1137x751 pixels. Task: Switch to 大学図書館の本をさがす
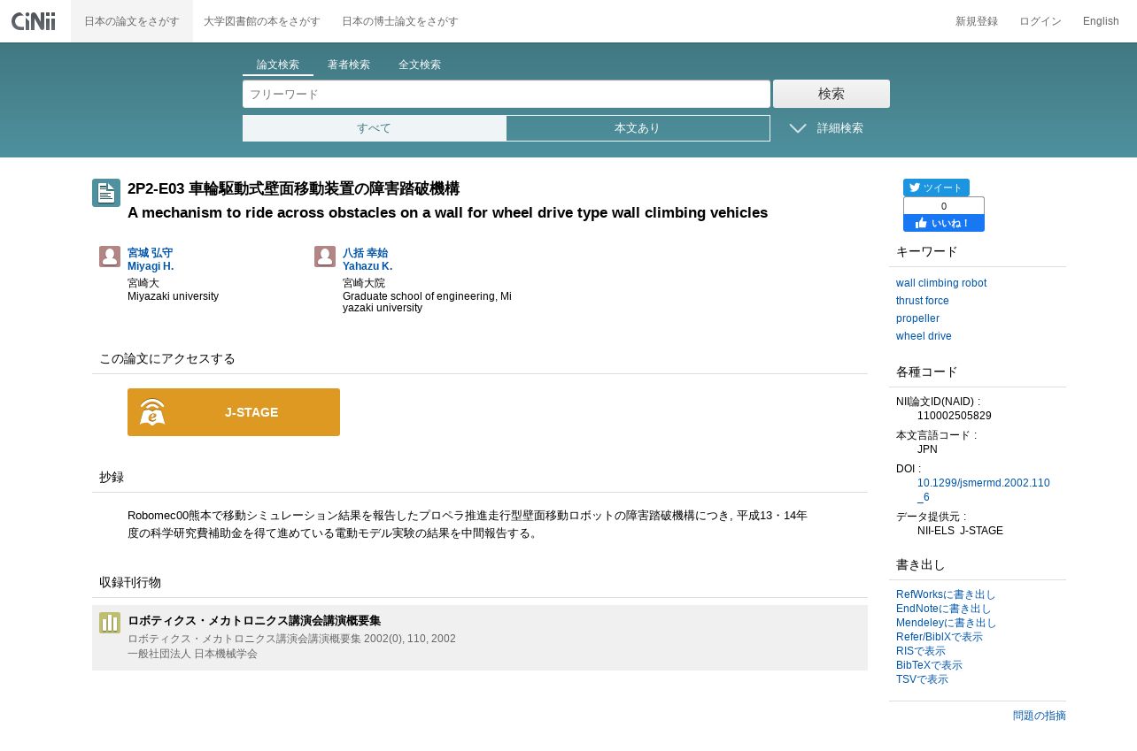[260, 21]
